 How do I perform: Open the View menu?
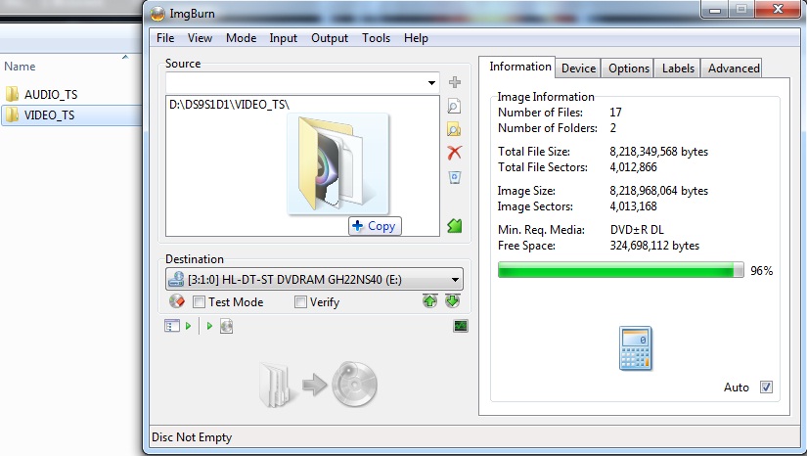(x=200, y=38)
